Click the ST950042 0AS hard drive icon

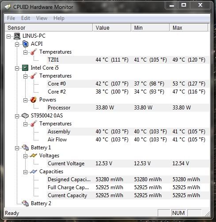tap(25, 116)
